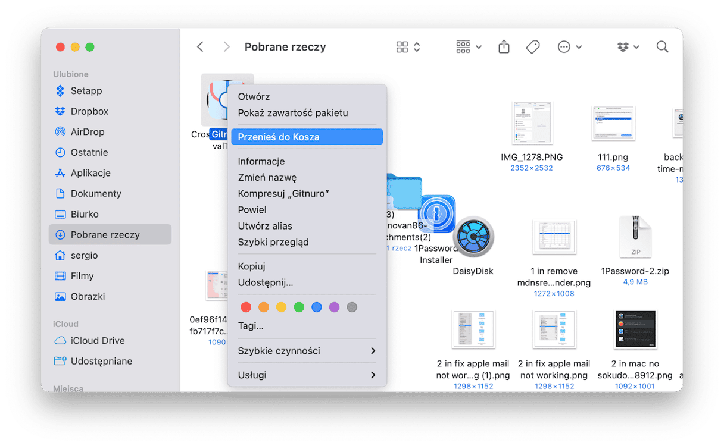Open the more actions ellipsis dropdown
The image size is (724, 446).
tap(569, 47)
